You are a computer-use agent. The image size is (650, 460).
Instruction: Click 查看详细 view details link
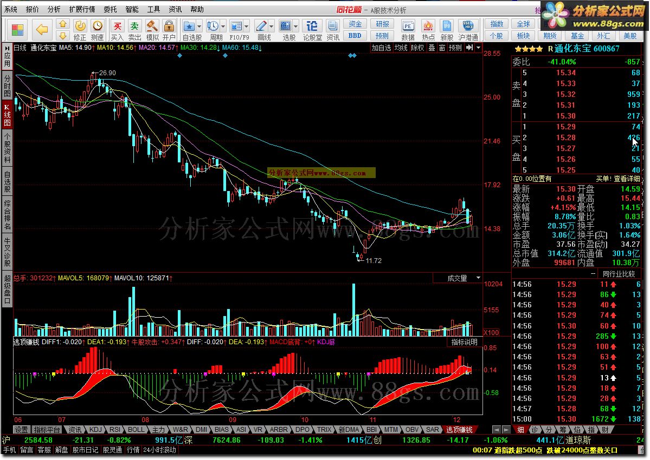pos(627,179)
